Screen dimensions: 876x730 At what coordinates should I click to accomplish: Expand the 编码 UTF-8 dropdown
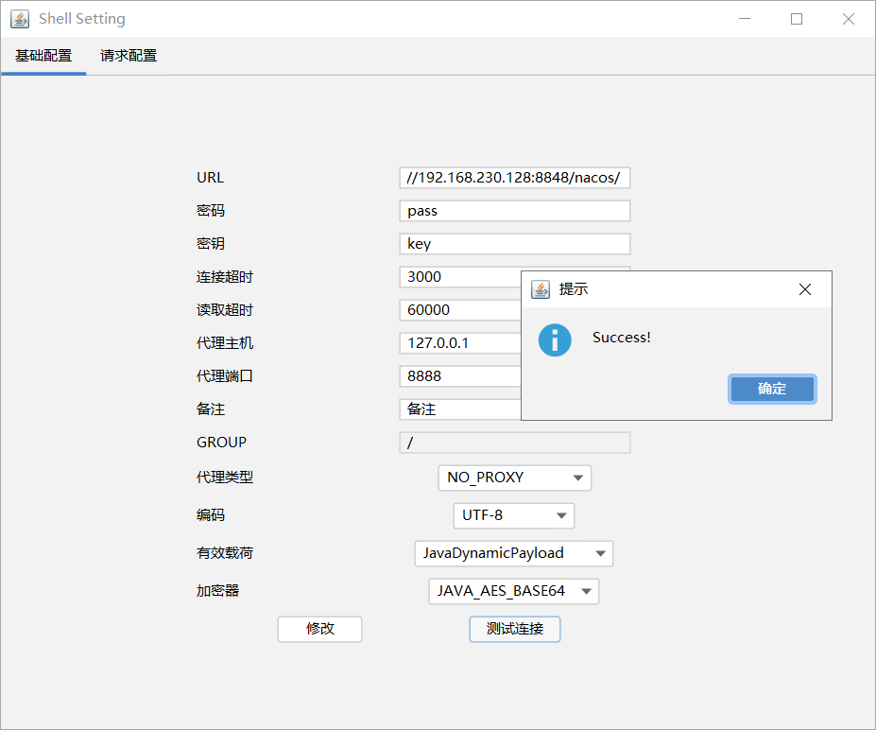514,515
